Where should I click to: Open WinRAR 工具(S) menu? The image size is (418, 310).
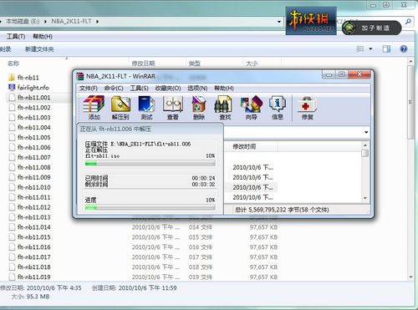[x=139, y=89]
